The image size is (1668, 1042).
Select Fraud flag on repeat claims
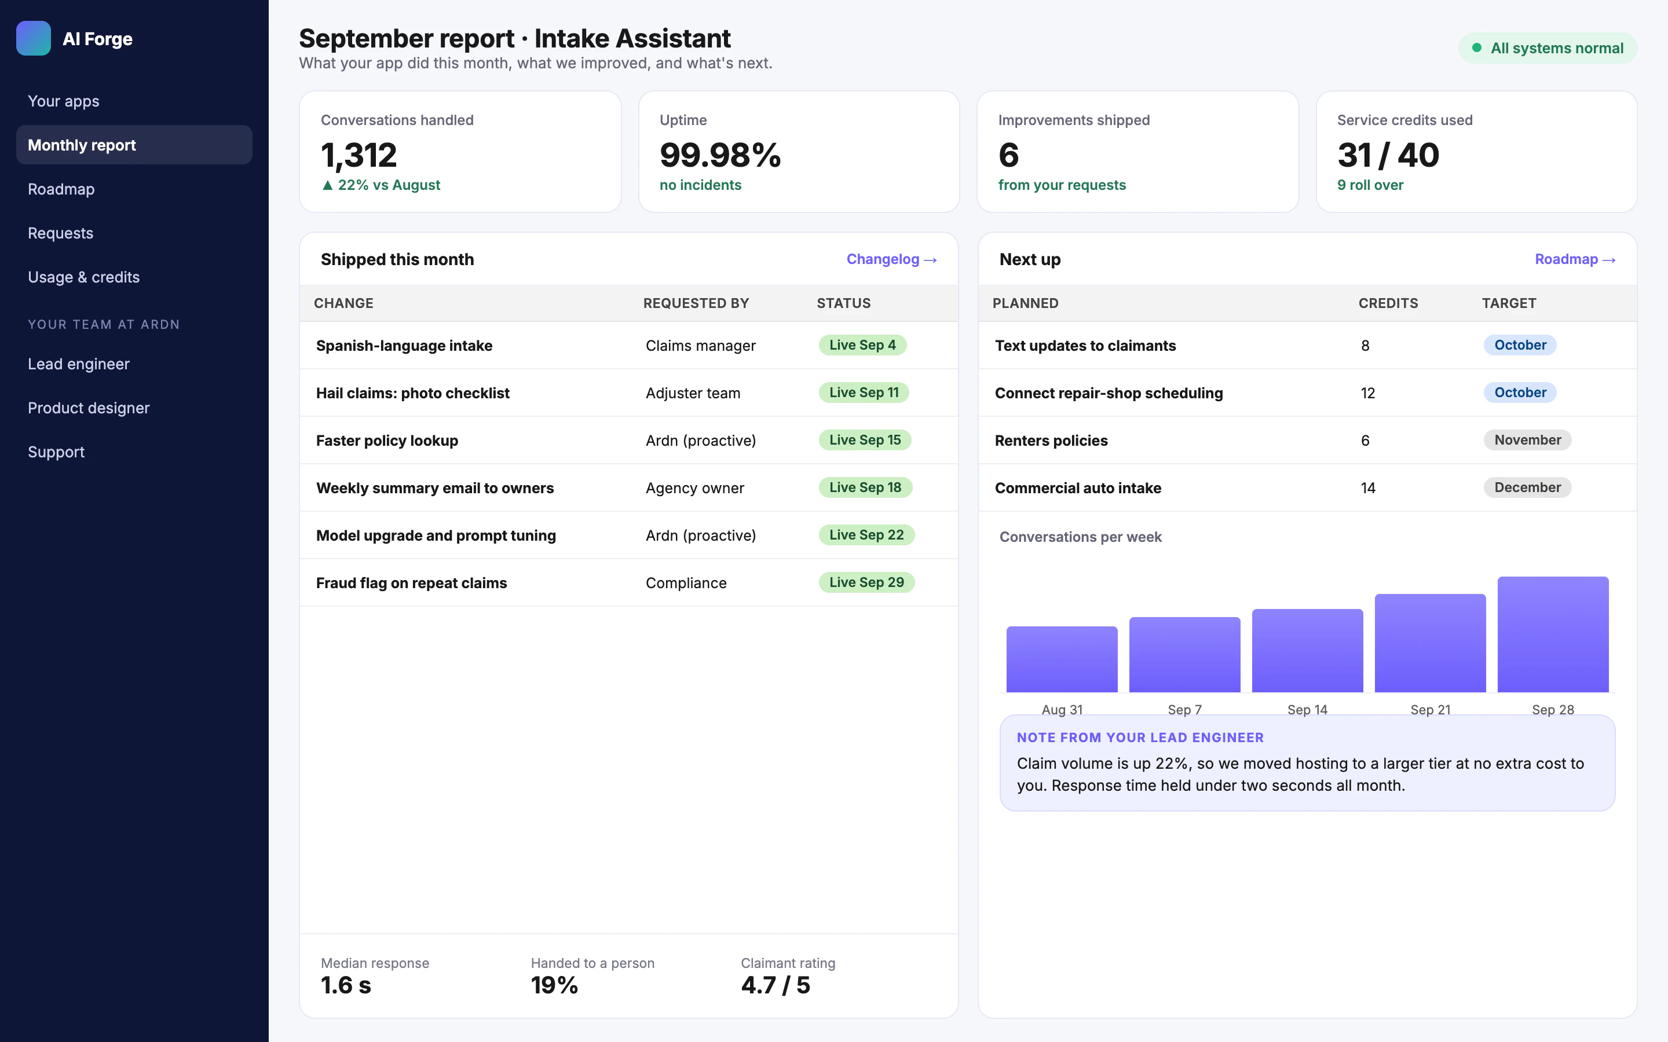(x=628, y=583)
